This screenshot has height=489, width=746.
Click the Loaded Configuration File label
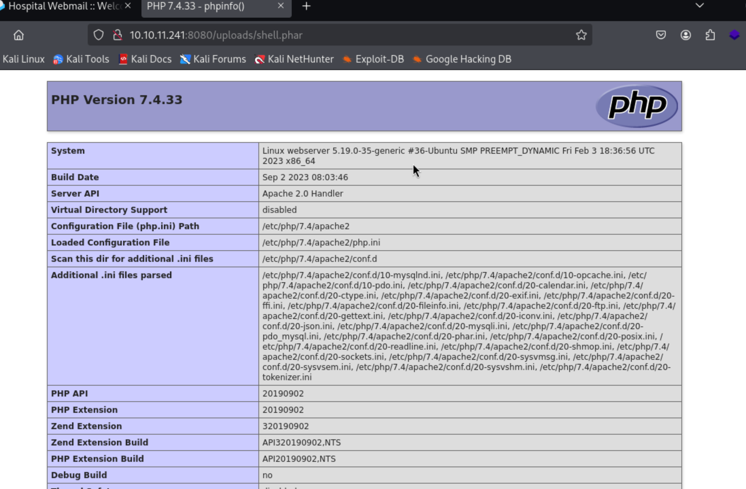tap(110, 242)
